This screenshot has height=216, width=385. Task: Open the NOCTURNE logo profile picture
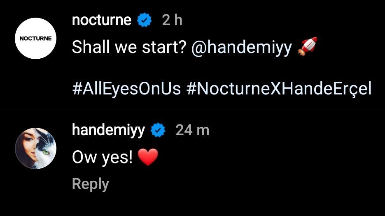click(35, 39)
